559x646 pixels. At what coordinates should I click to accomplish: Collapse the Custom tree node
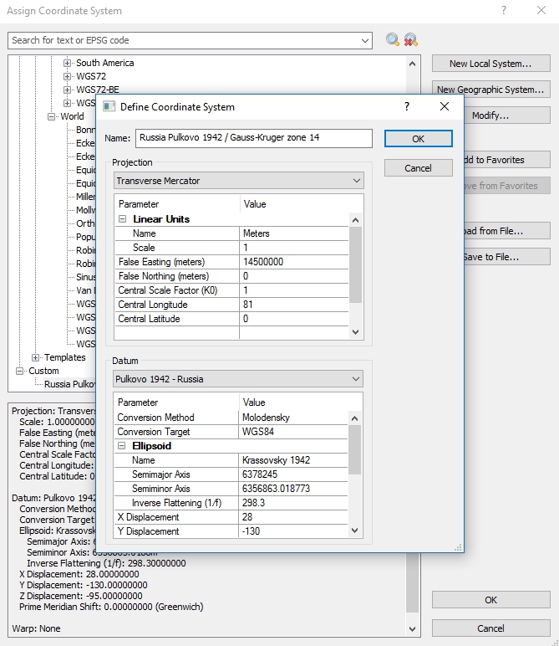click(20, 371)
